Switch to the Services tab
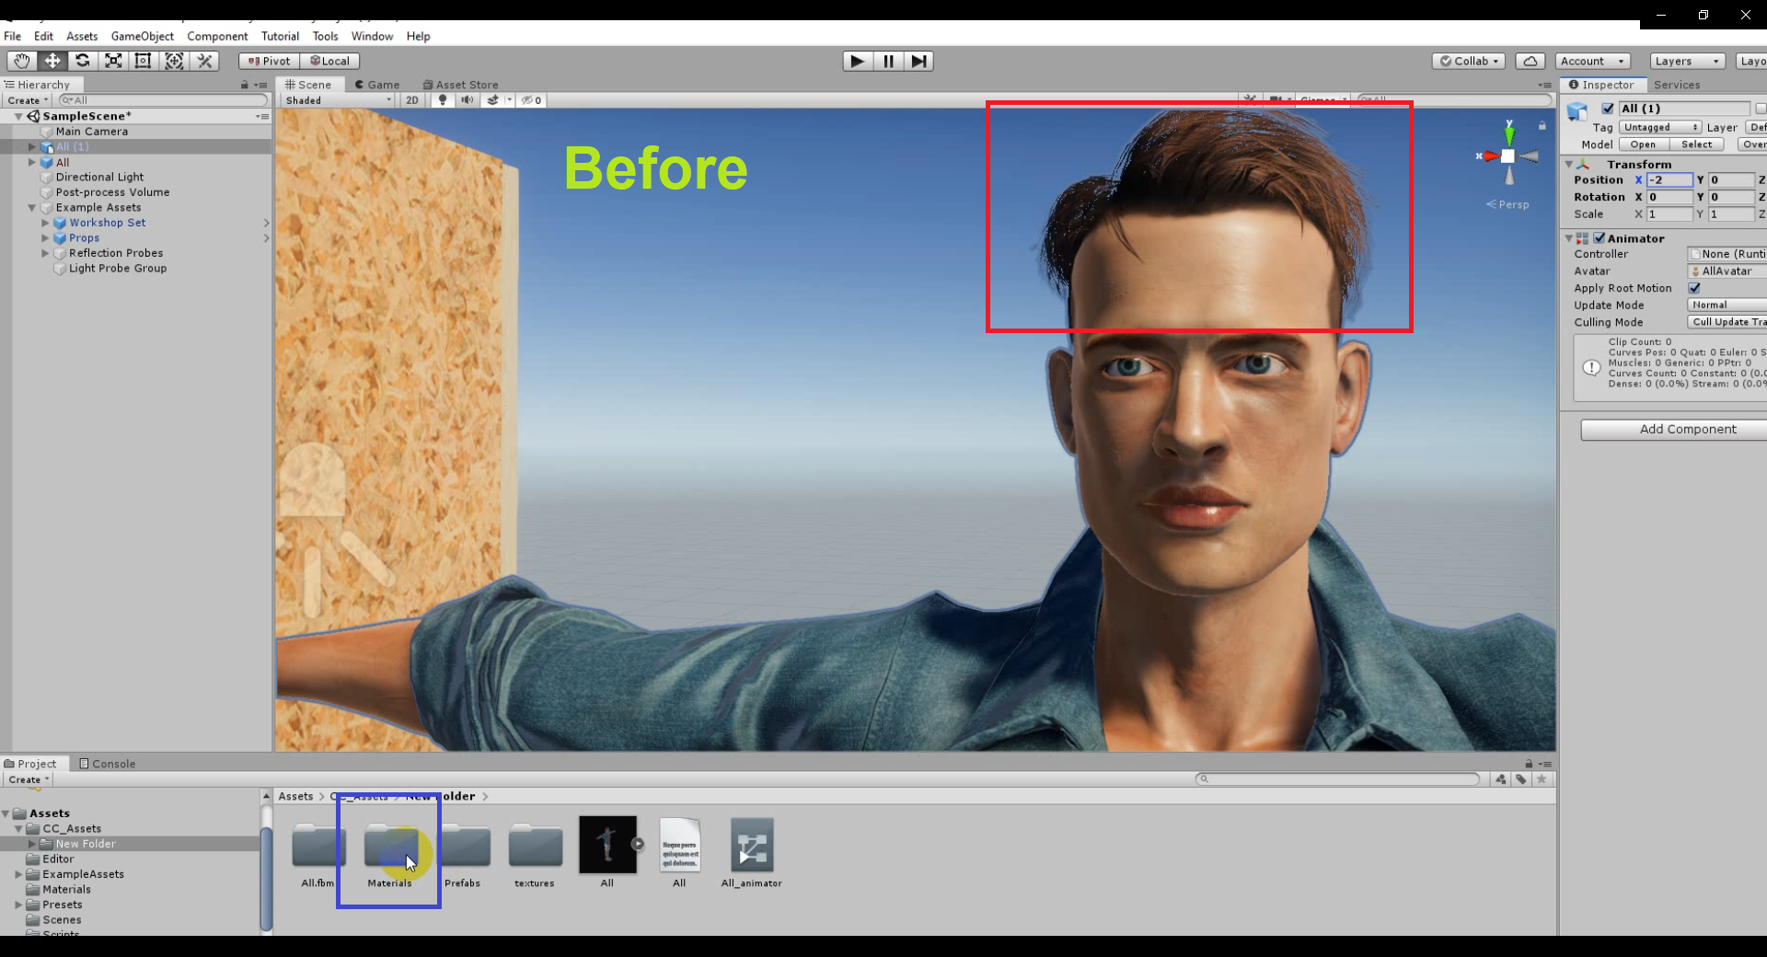Screen dimensions: 1767x957 tap(1677, 85)
